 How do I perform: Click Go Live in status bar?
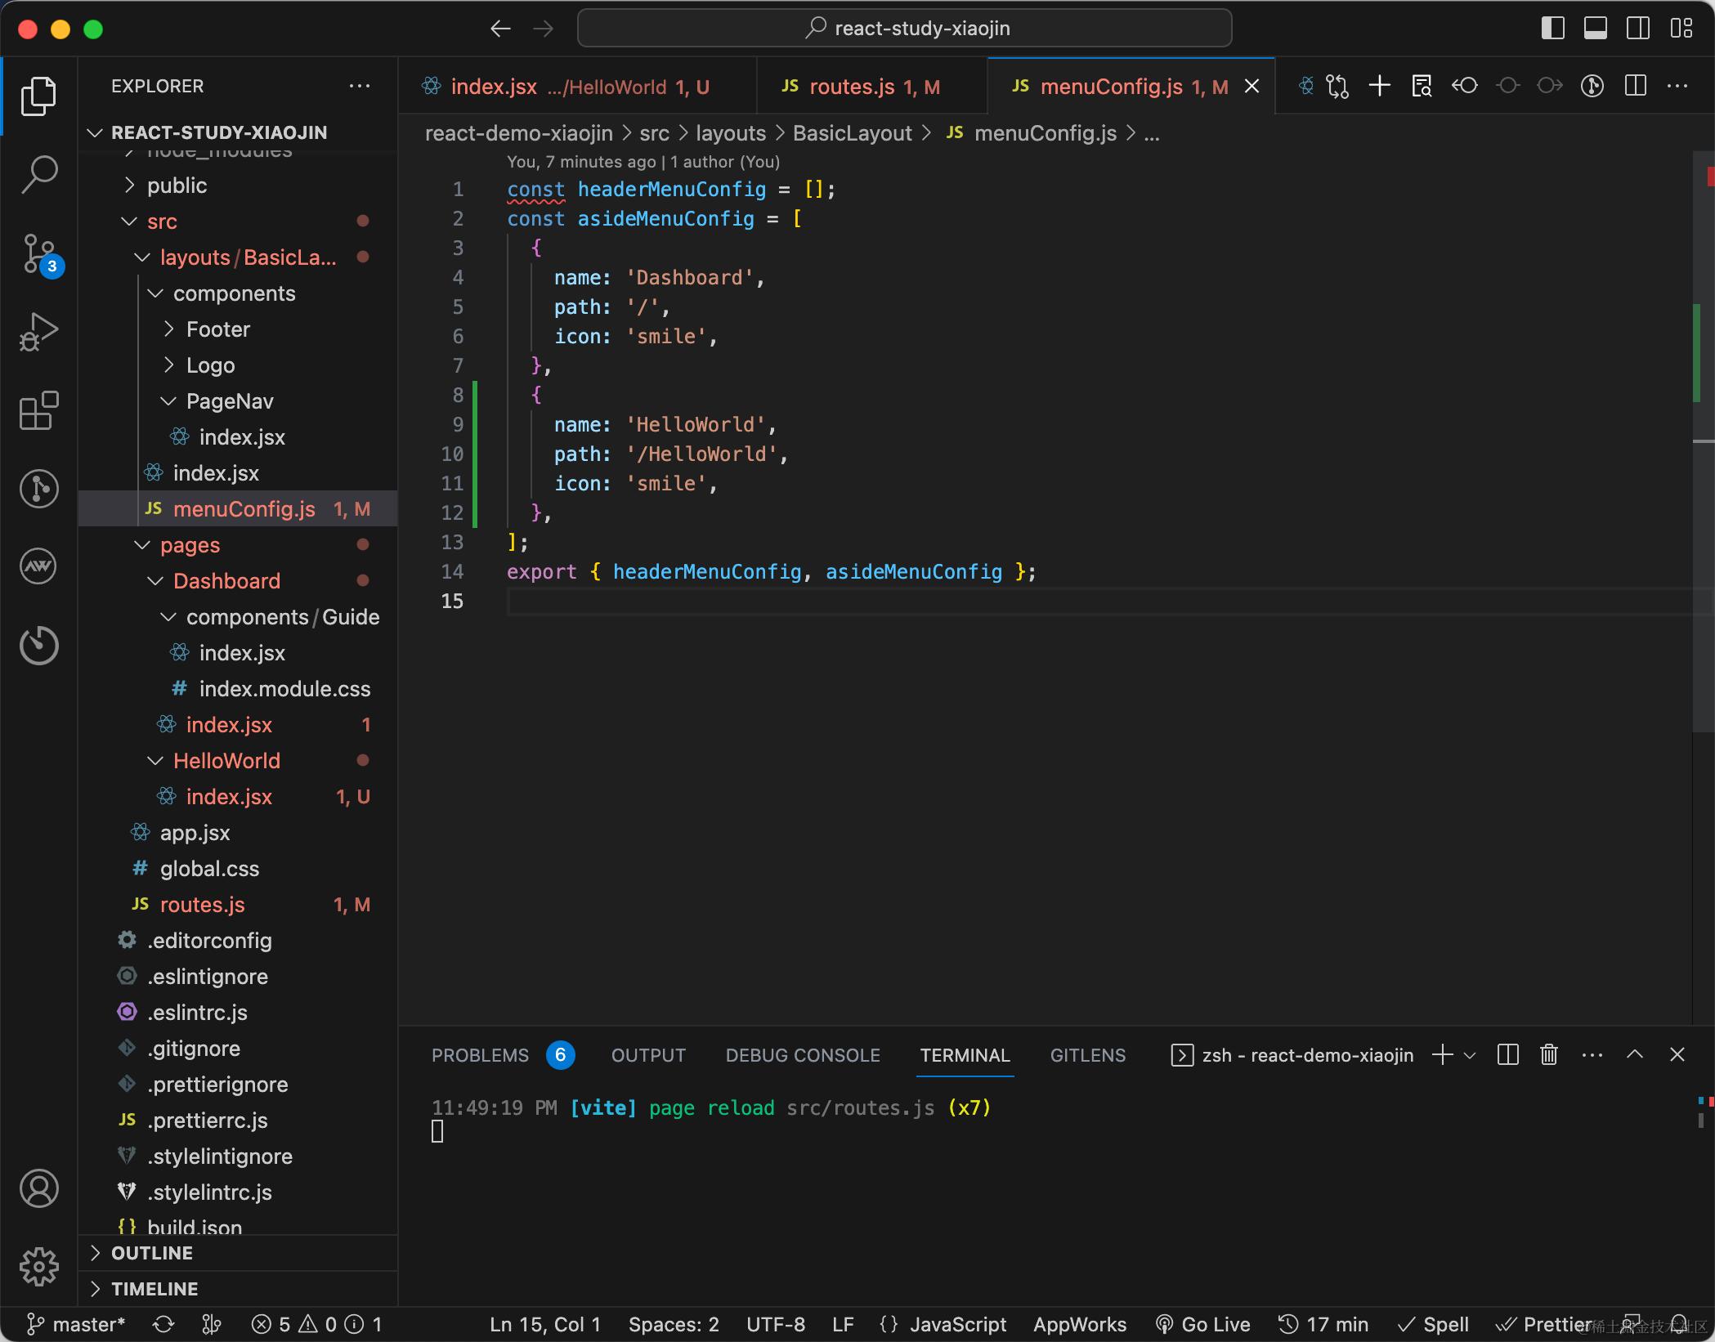pos(1203,1324)
